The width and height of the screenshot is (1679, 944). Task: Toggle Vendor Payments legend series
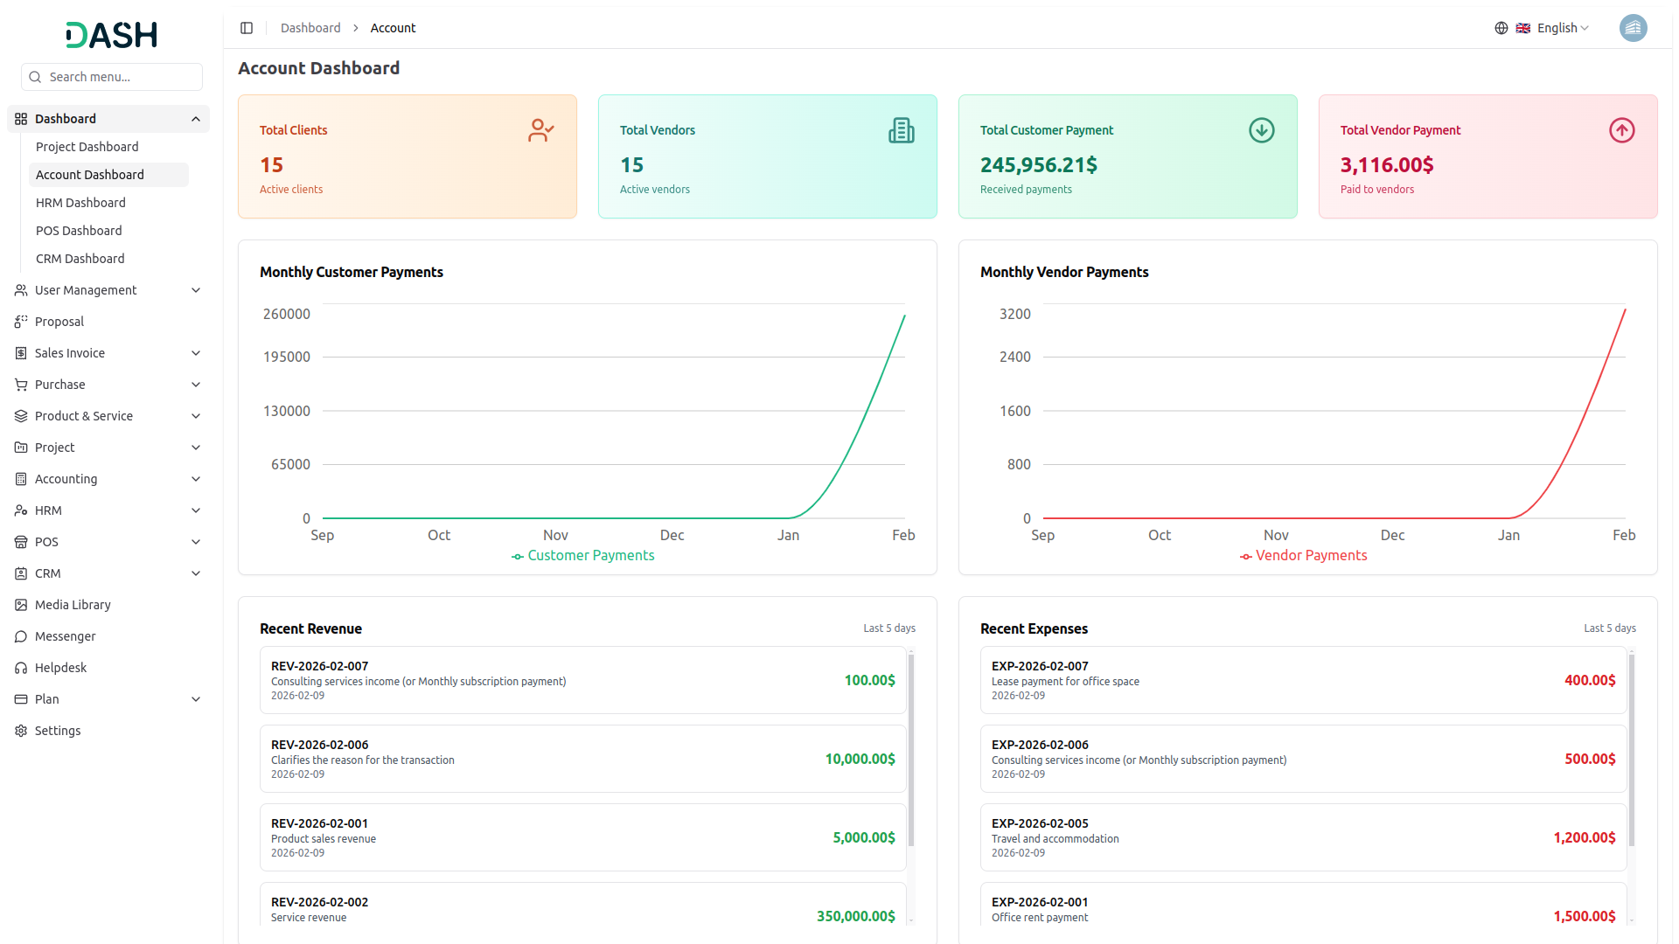(1304, 556)
